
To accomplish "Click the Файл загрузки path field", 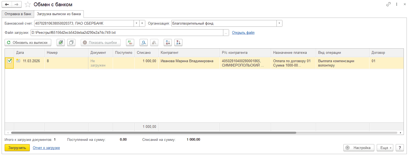I will click(127, 33).
